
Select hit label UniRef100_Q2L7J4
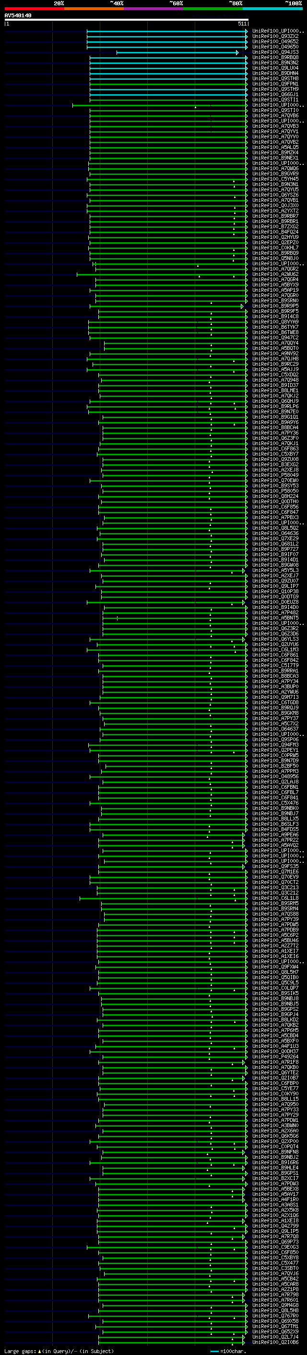[x=275, y=1337]
